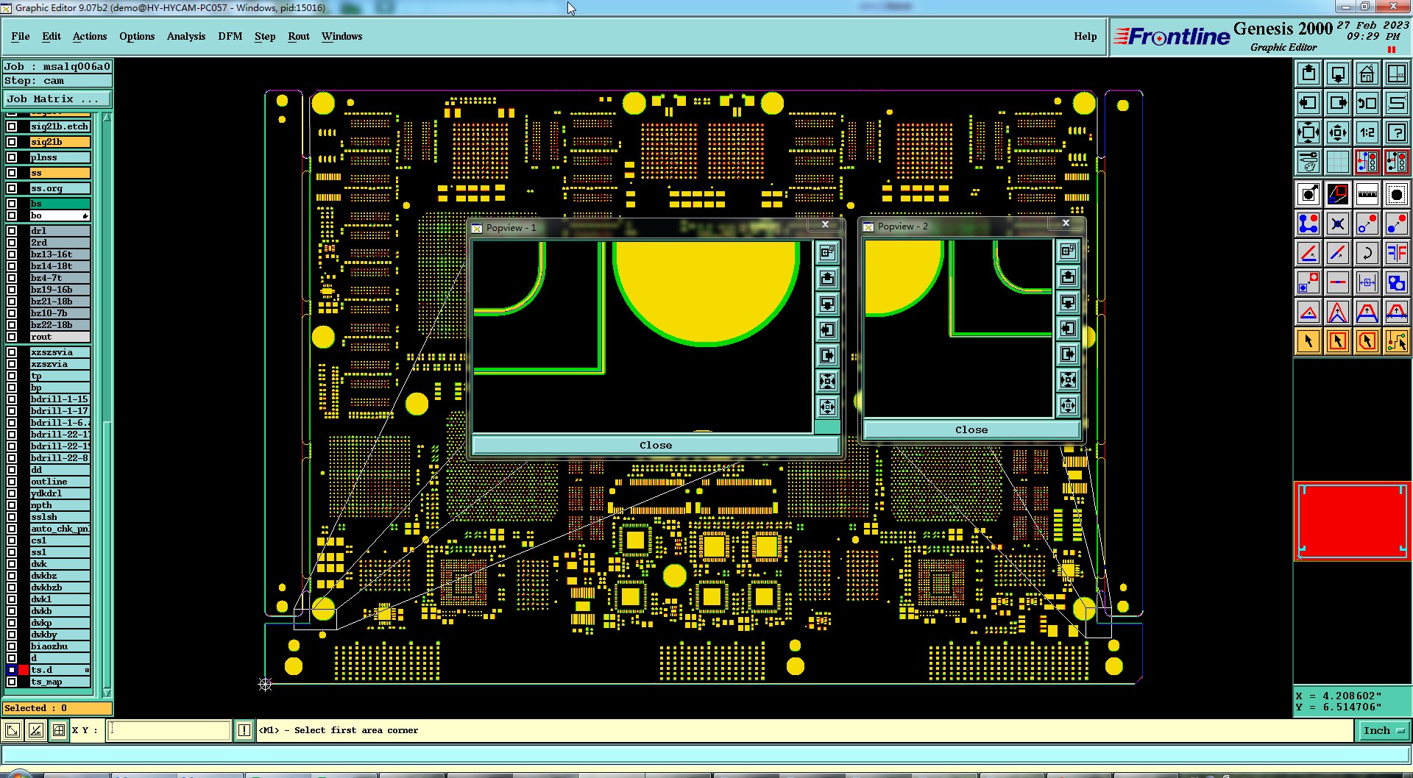The width and height of the screenshot is (1413, 778).
Task: Click the pan right view icon
Action: point(1338,103)
